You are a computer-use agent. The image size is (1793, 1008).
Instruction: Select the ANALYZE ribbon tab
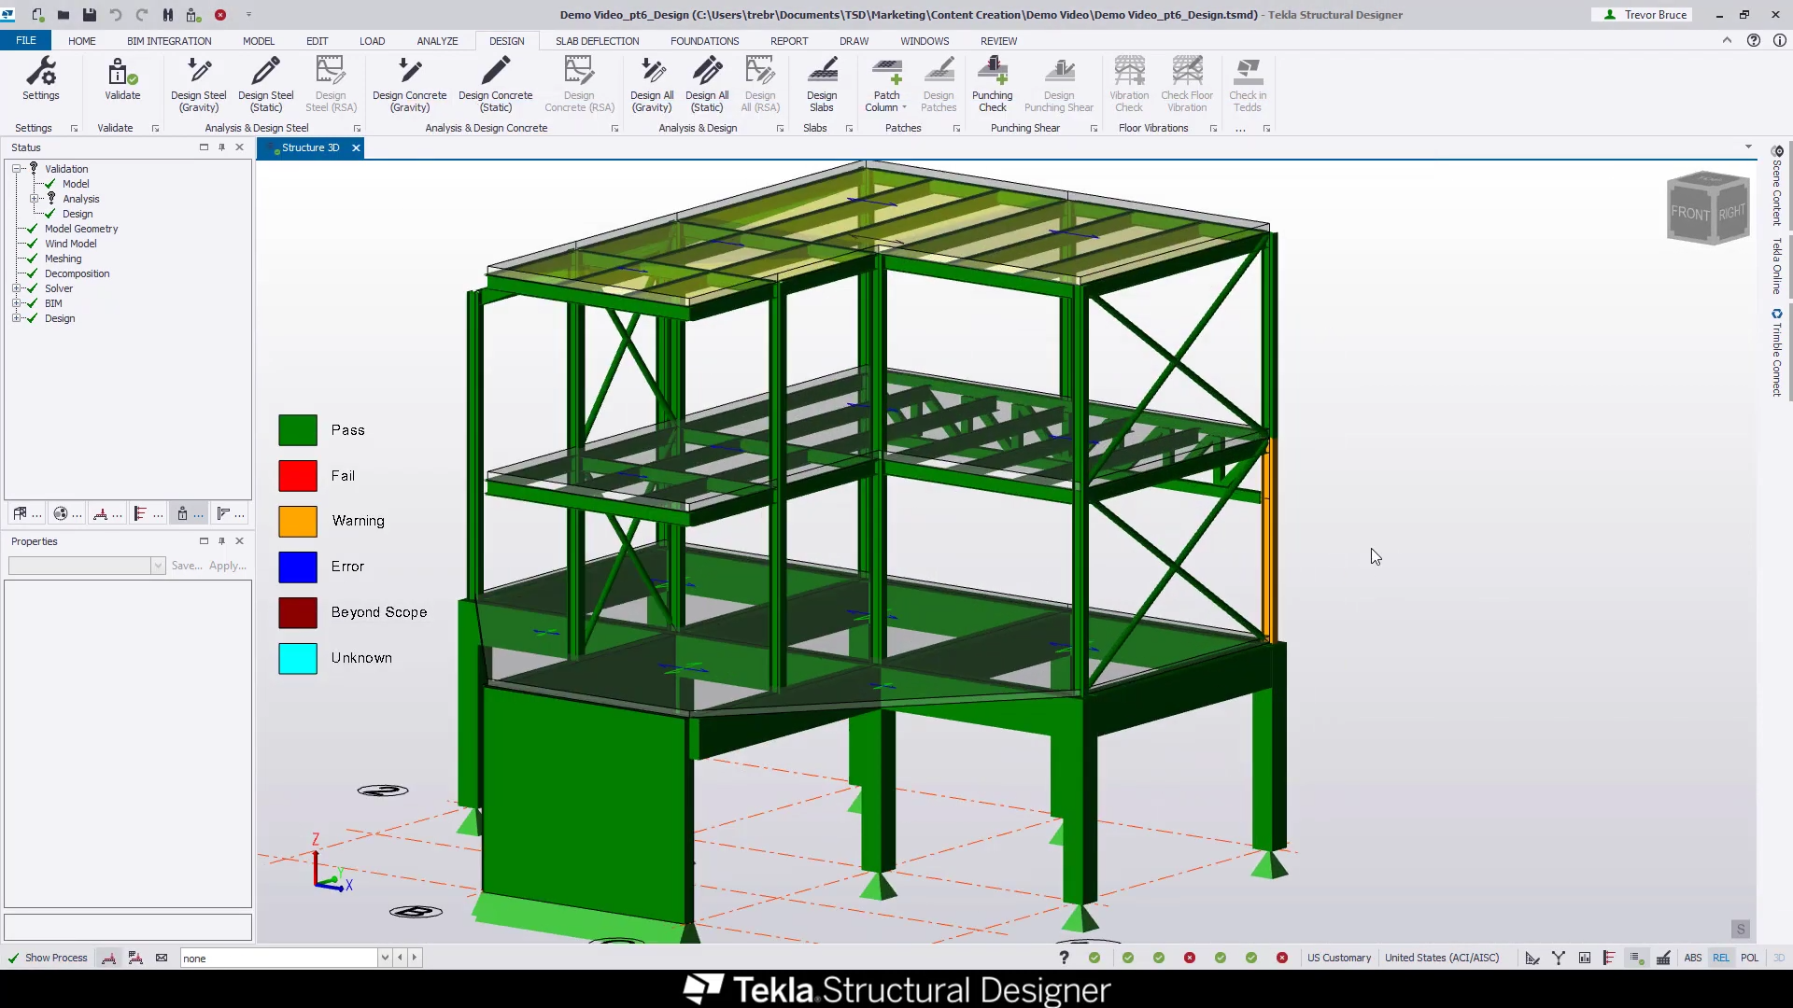[x=438, y=41]
